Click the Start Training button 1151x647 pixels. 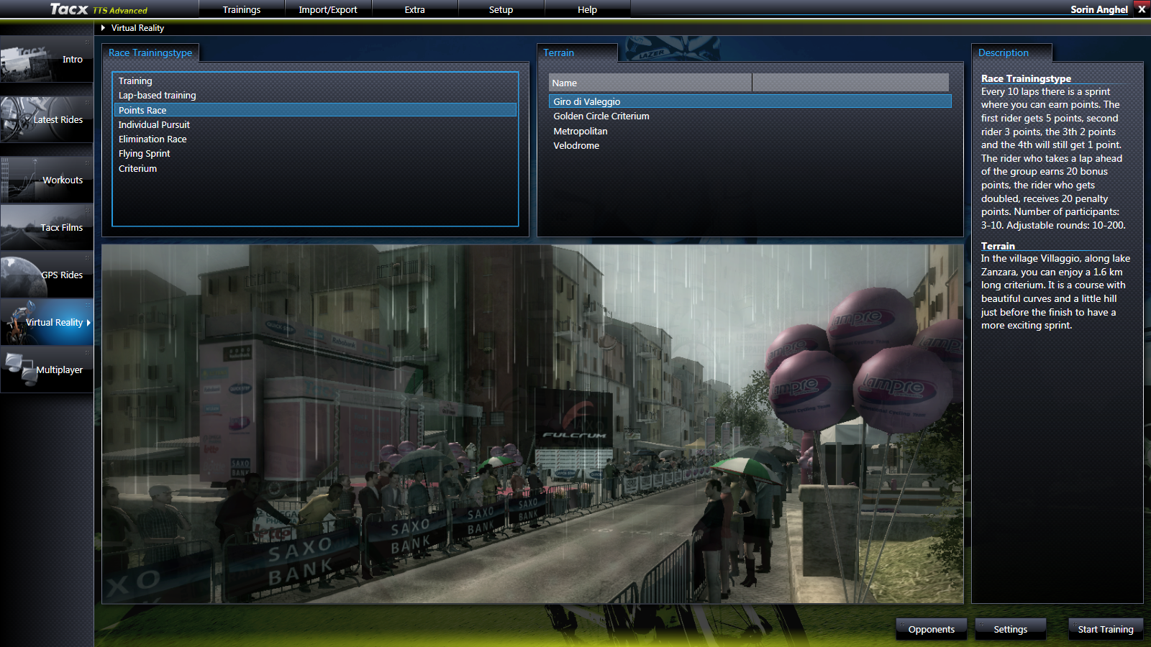(x=1106, y=629)
